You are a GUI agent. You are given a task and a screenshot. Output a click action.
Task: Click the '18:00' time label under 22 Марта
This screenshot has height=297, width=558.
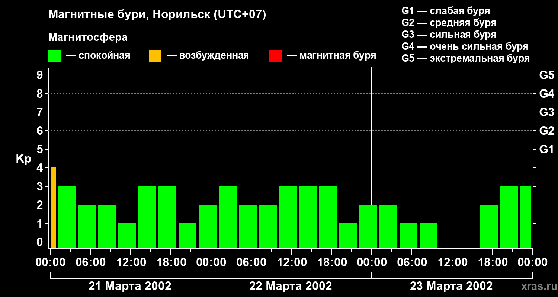point(331,262)
